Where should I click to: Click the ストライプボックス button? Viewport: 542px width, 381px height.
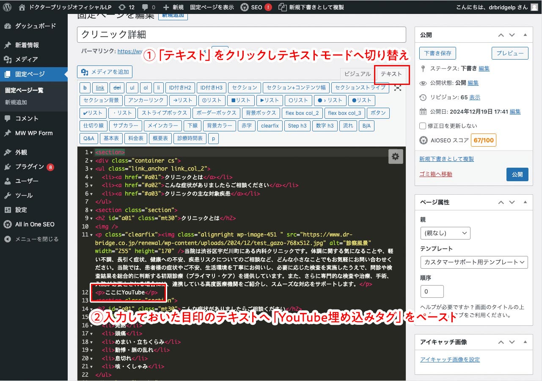[x=164, y=113]
